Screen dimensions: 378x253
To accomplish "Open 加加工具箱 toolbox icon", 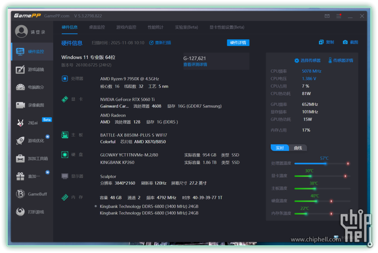I will (20, 158).
